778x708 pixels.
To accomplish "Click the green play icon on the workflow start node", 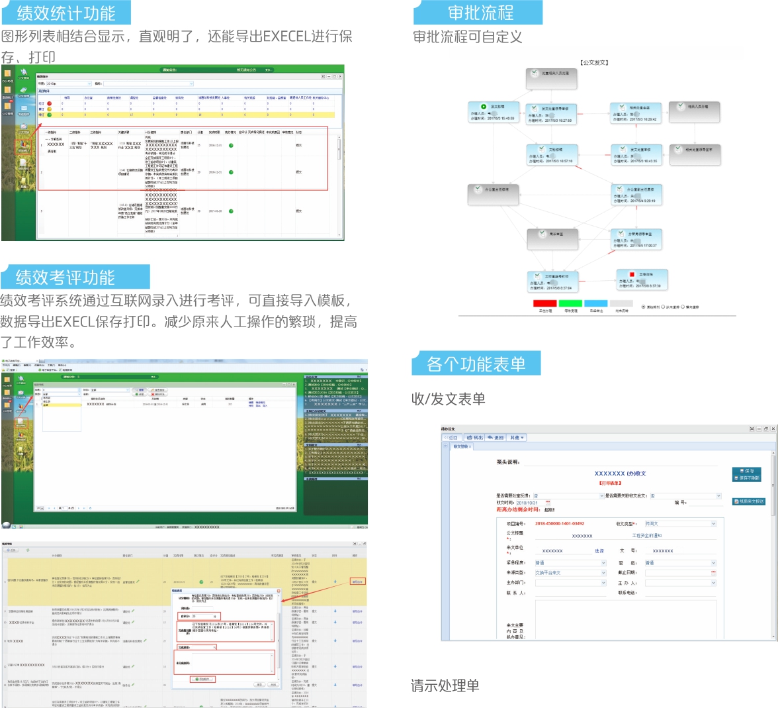I will coord(484,106).
